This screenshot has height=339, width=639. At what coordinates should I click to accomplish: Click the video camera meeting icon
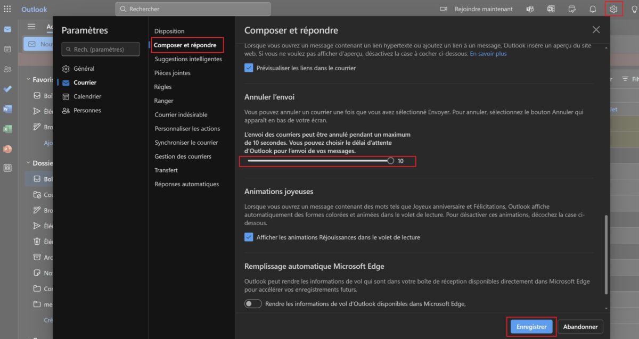[444, 9]
